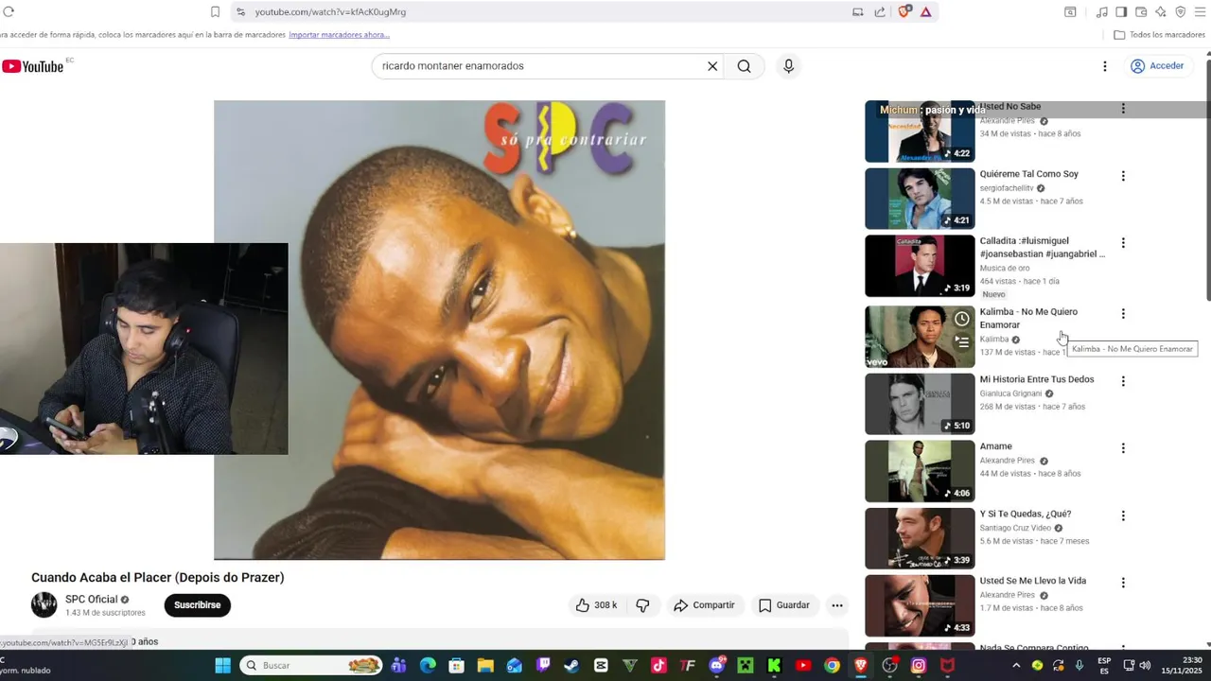The width and height of the screenshot is (1211, 681).
Task: Open the Windows Start button
Action: coord(222,666)
